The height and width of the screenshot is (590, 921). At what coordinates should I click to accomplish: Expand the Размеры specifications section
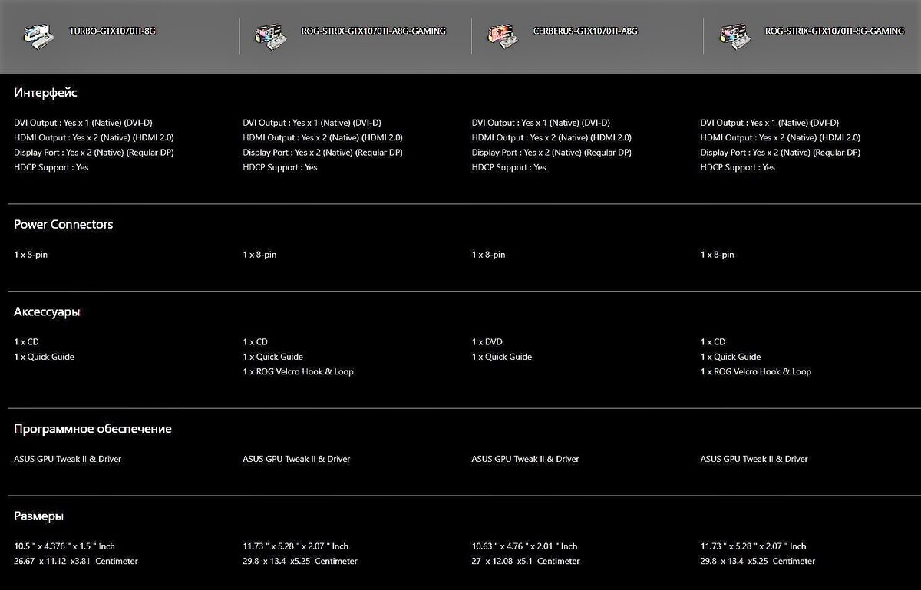click(x=38, y=516)
